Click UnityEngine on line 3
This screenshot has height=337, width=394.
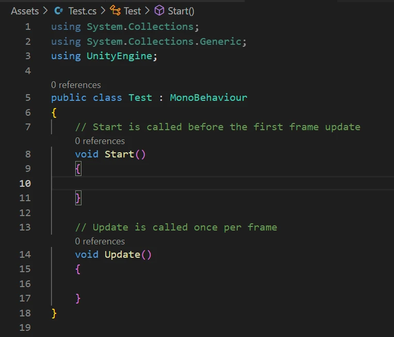click(119, 56)
